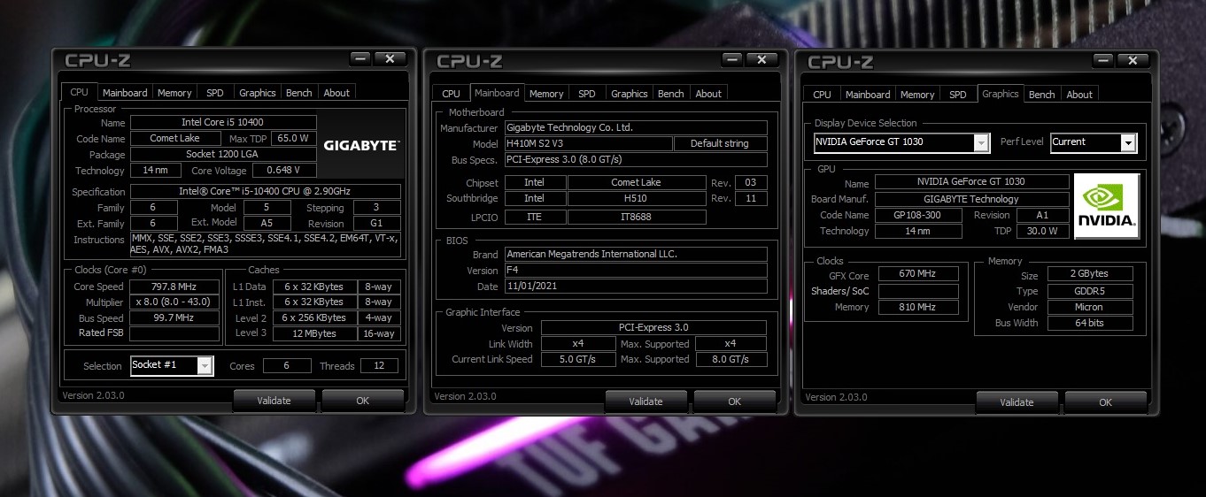Image resolution: width=1206 pixels, height=497 pixels.
Task: Click the H410M S2 V3 model field
Action: (588, 143)
